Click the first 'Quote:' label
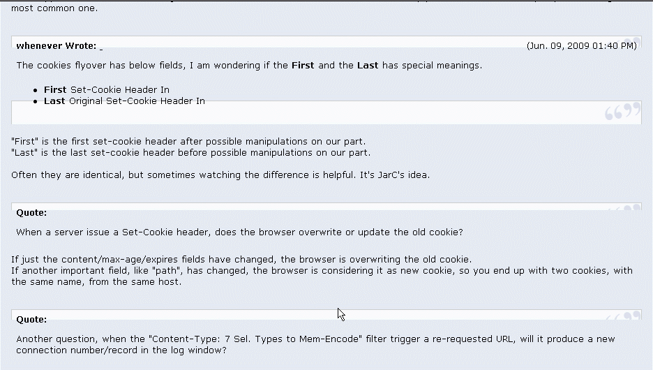Viewport: 653px width, 370px height. click(31, 212)
